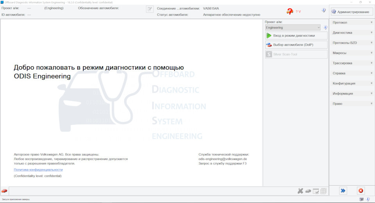The image size is (375, 203).
Task: Restore down the ODIS window
Action: 361,2
